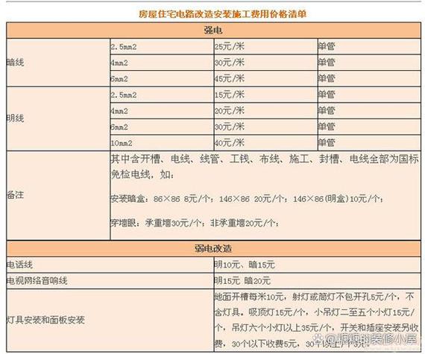The width and height of the screenshot is (425, 354).
Task: Select the 强电 section header
Action: (213, 31)
